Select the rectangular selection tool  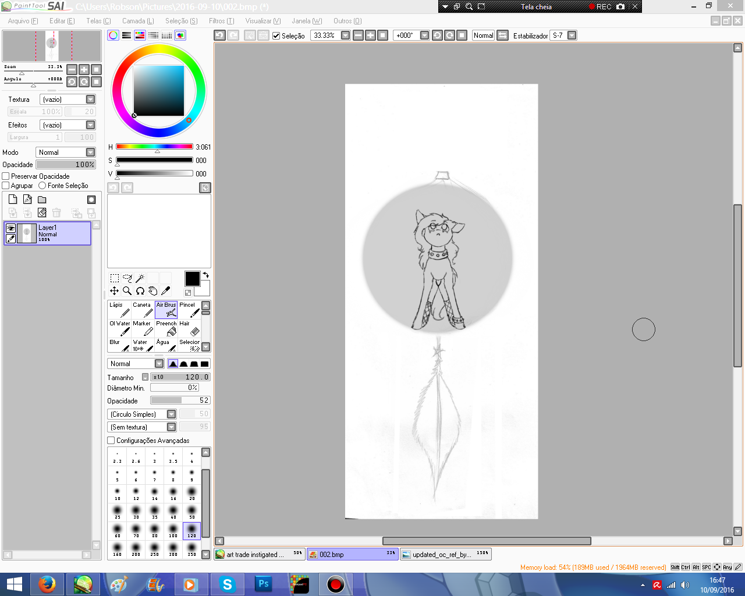point(115,278)
